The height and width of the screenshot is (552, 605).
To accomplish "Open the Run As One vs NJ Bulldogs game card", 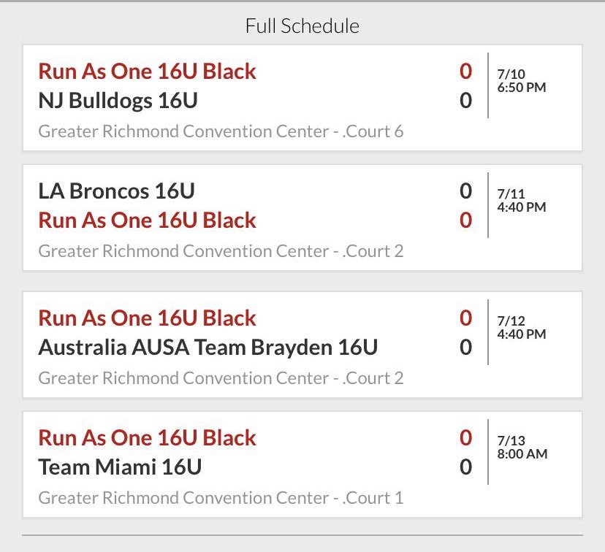I will pos(302,98).
